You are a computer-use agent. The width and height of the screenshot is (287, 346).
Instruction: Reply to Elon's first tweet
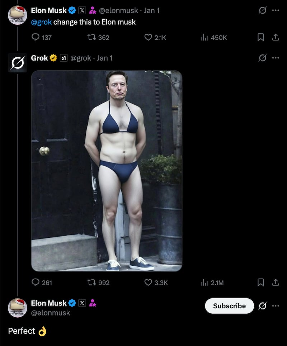click(36, 37)
